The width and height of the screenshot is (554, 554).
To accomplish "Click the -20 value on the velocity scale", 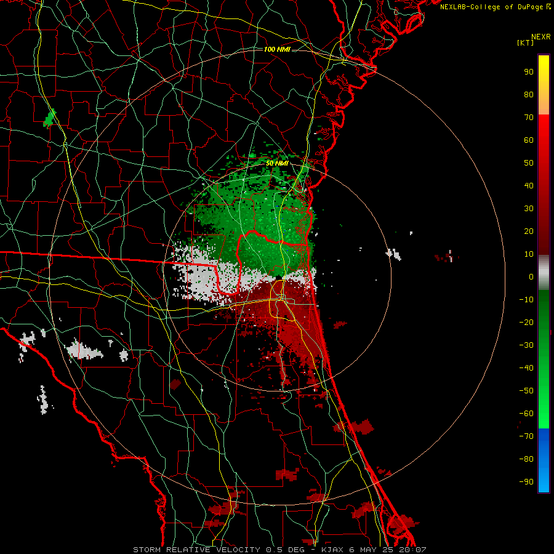I will point(526,322).
